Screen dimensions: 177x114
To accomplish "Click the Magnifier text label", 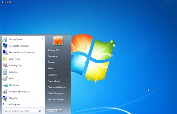I will tap(13, 98).
